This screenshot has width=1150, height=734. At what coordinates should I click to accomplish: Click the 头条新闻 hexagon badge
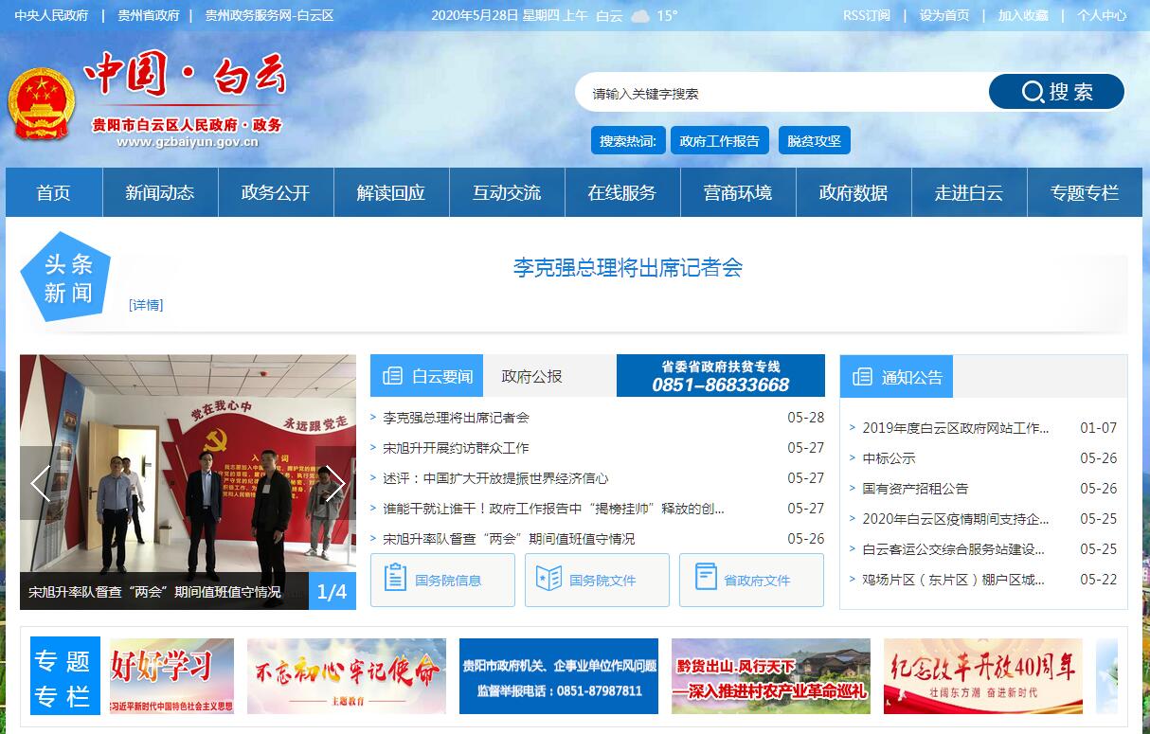point(65,277)
